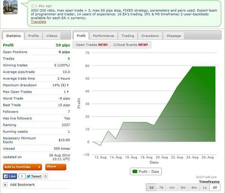The width and height of the screenshot is (225, 193).
Task: Click the clock icon beside '1 day ago'
Action: coord(32,6)
